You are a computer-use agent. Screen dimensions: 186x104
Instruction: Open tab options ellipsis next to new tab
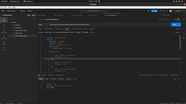pos(126,15)
